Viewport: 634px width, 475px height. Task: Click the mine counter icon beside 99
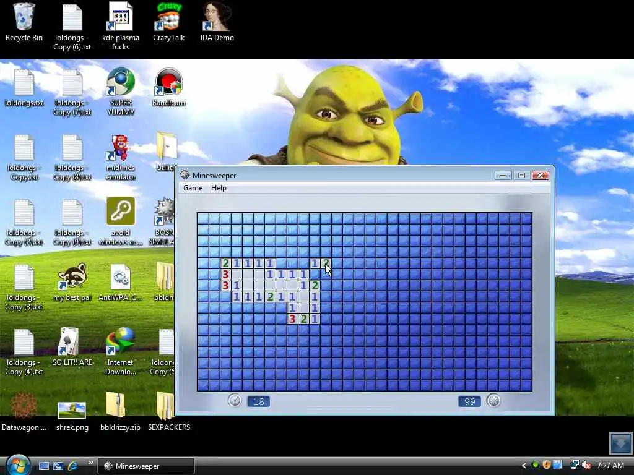(x=493, y=401)
